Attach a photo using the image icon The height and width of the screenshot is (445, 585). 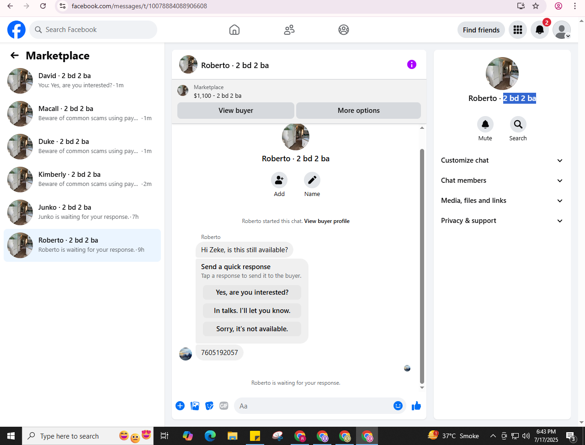(195, 406)
